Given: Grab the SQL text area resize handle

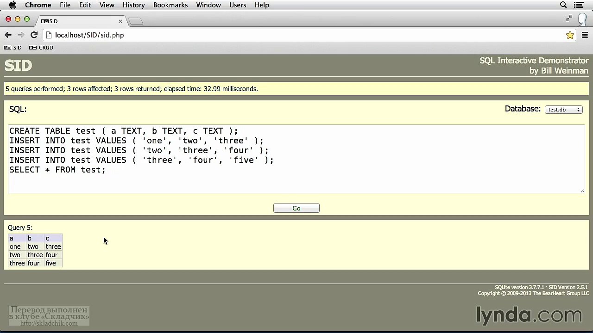Looking at the screenshot, I should (x=582, y=190).
